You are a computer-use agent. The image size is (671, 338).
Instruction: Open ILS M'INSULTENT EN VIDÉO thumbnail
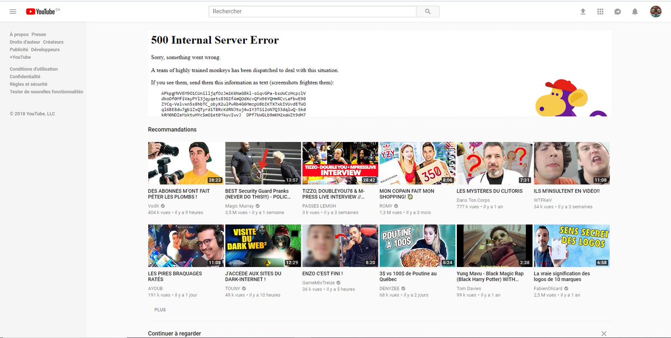(x=572, y=163)
